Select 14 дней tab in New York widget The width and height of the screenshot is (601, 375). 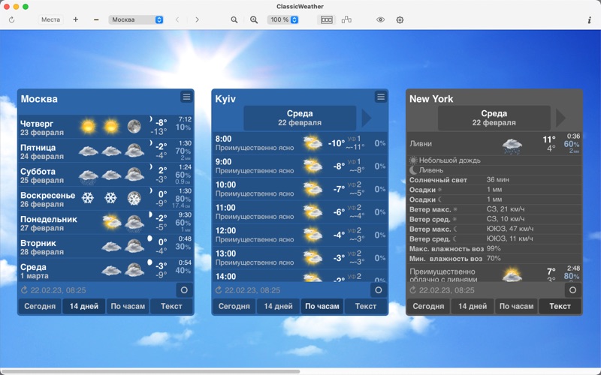(x=473, y=306)
